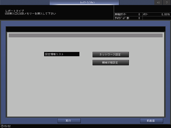Go back with the 前画面 button
Screen dimensions: 171x128
(151, 121)
